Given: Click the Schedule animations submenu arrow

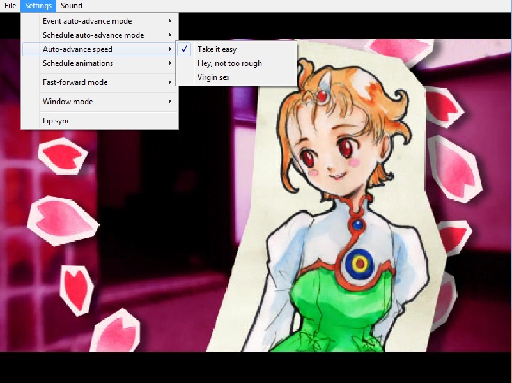Looking at the screenshot, I should [170, 63].
